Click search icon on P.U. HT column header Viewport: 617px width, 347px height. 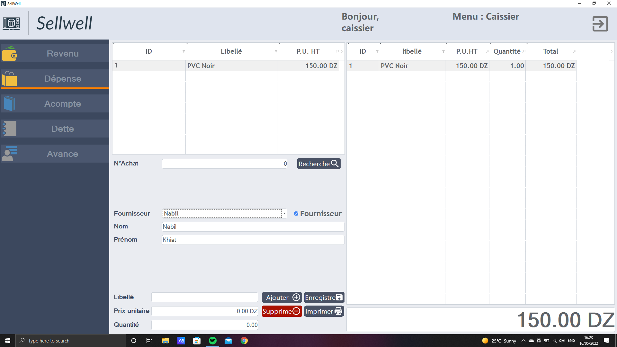pos(337,51)
